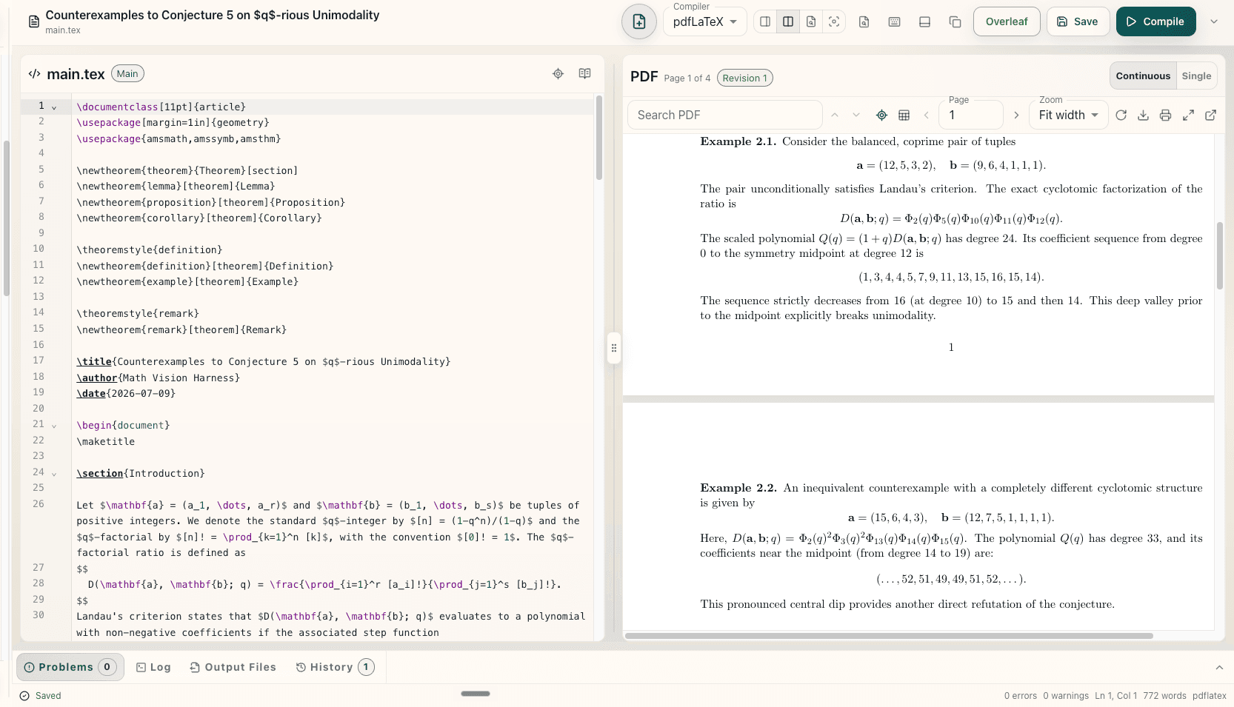Click the PDF horizontal scrollbar
The image size is (1234, 707).
[889, 635]
